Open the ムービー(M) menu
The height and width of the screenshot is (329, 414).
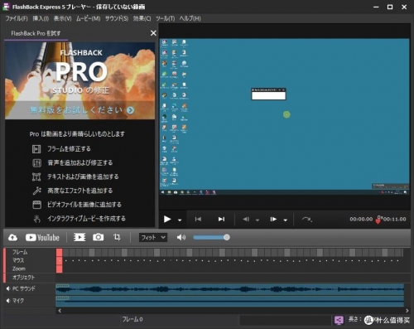click(89, 18)
